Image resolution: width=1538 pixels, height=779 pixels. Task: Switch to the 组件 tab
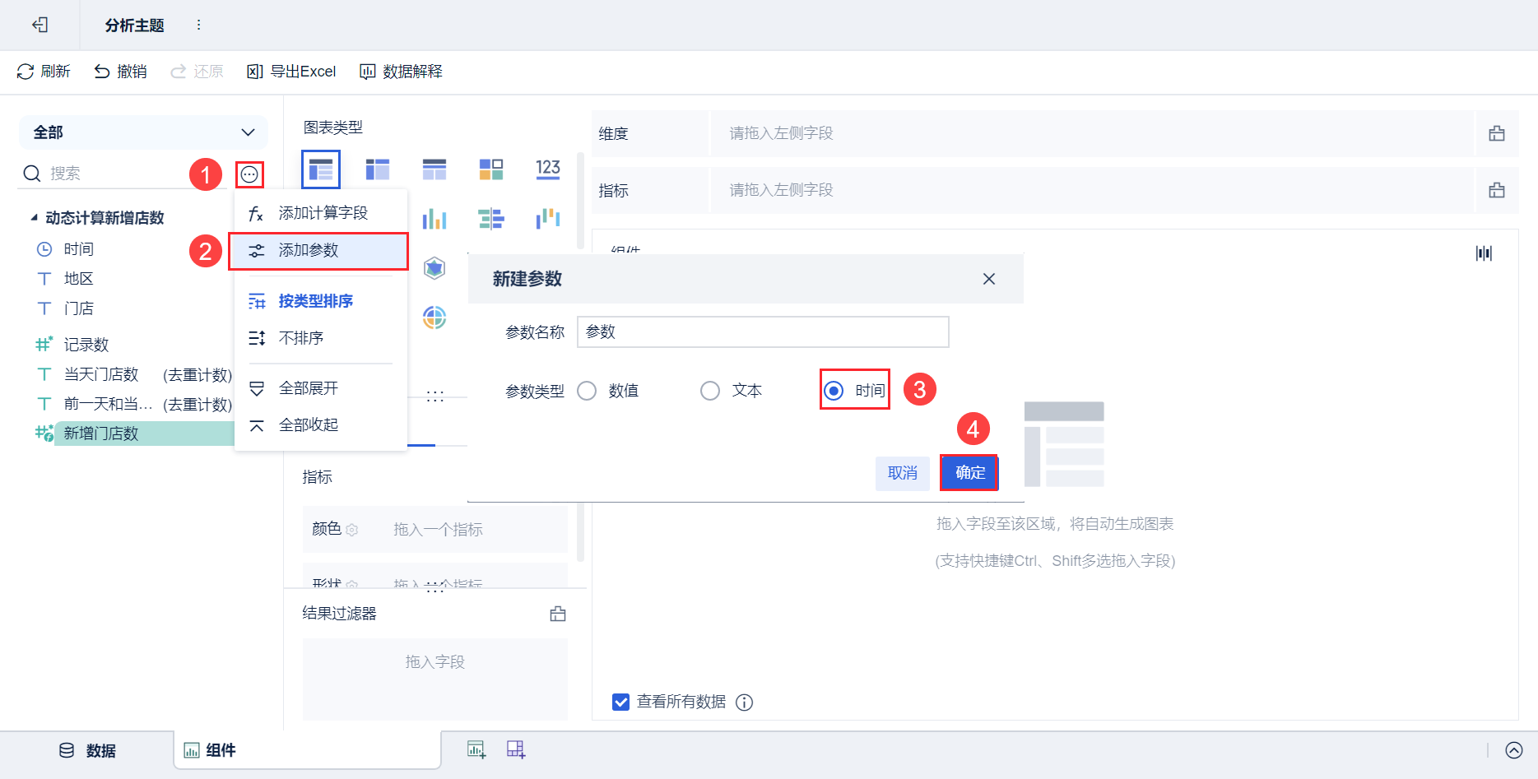coord(308,750)
